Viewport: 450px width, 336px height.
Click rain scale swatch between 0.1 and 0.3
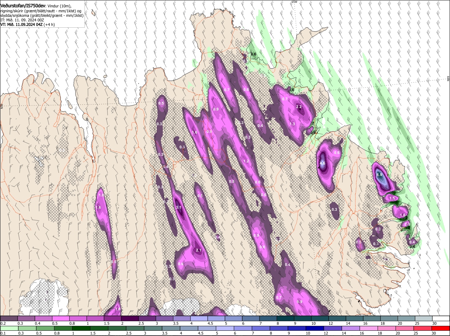point(9,328)
